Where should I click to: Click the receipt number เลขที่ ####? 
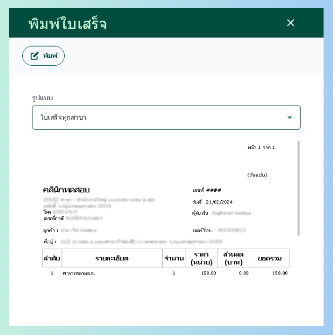(207, 190)
